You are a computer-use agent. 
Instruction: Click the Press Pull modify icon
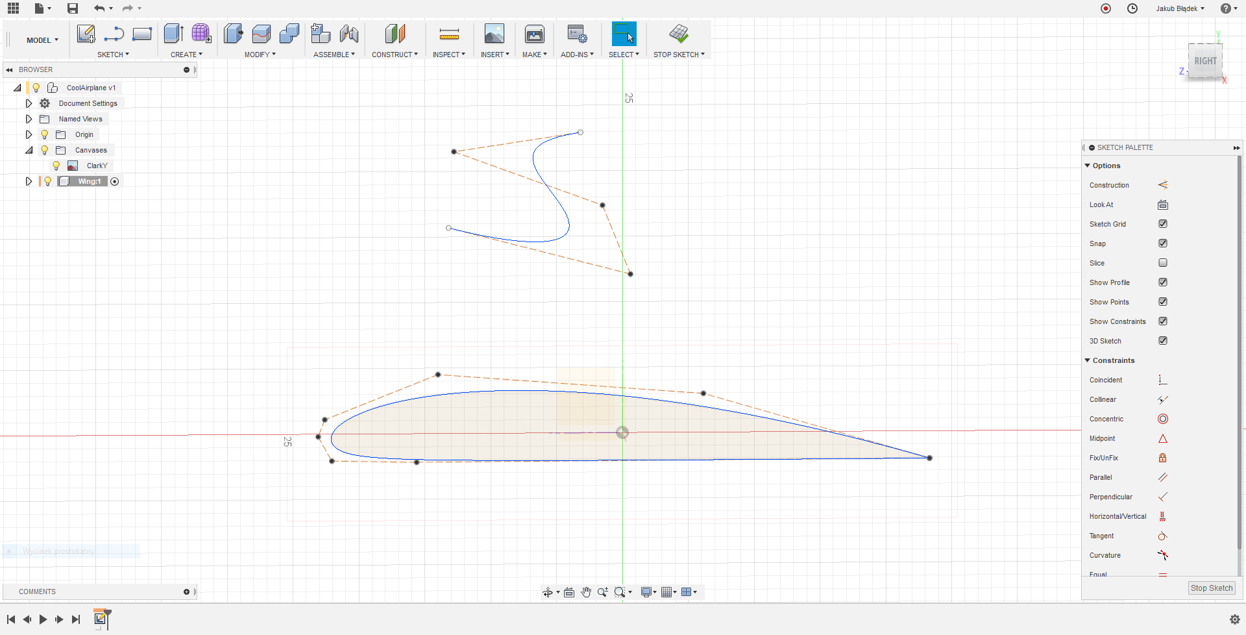[233, 34]
